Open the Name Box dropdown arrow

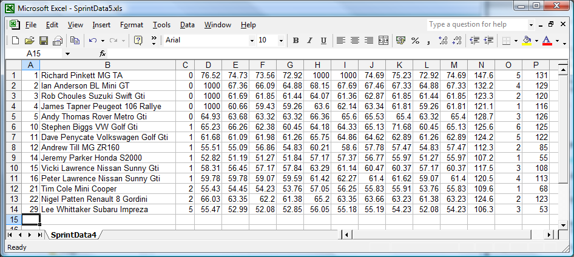[x=67, y=54]
